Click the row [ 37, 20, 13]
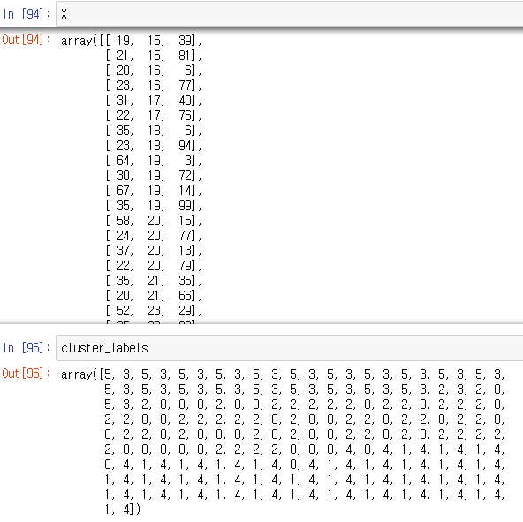The image size is (523, 522). tap(154, 251)
